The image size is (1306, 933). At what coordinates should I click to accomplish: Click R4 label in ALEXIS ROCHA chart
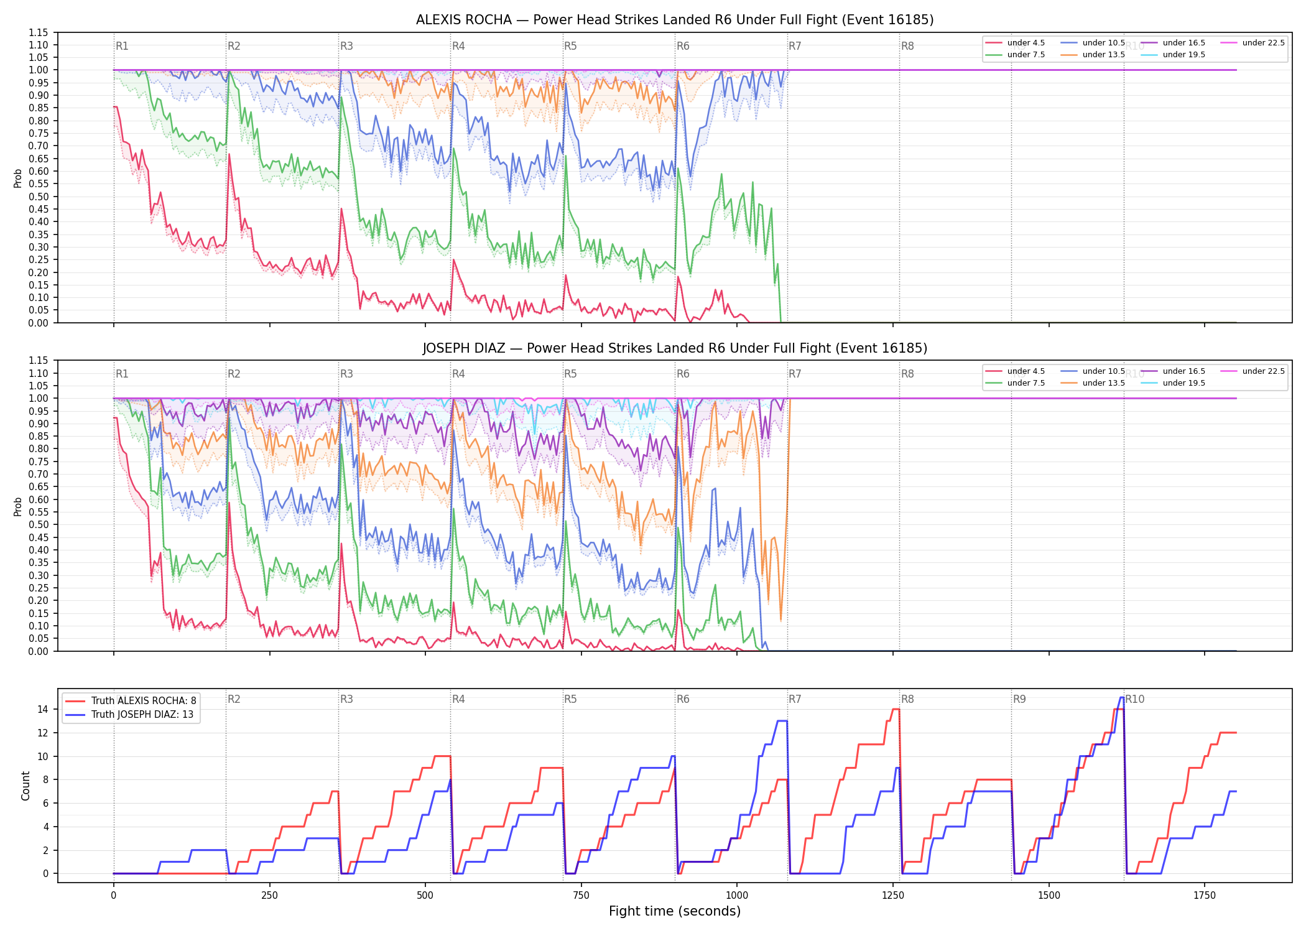pyautogui.click(x=458, y=46)
